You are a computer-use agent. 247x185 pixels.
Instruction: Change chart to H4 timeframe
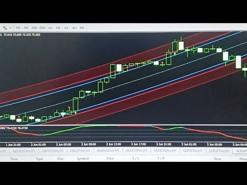coord(58,28)
